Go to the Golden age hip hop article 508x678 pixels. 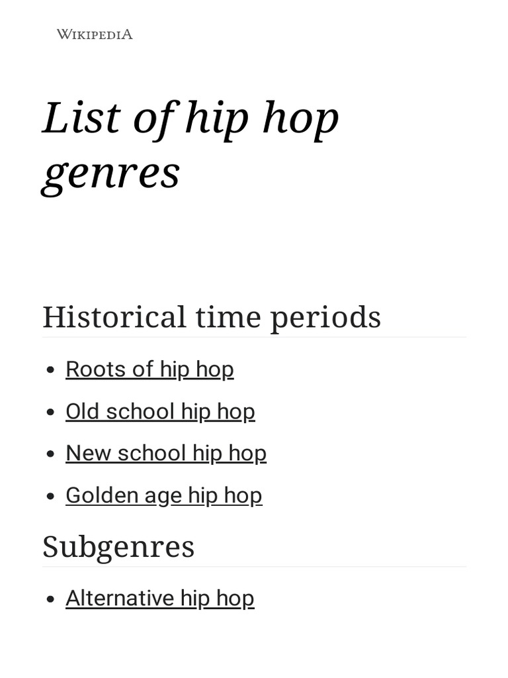[164, 495]
